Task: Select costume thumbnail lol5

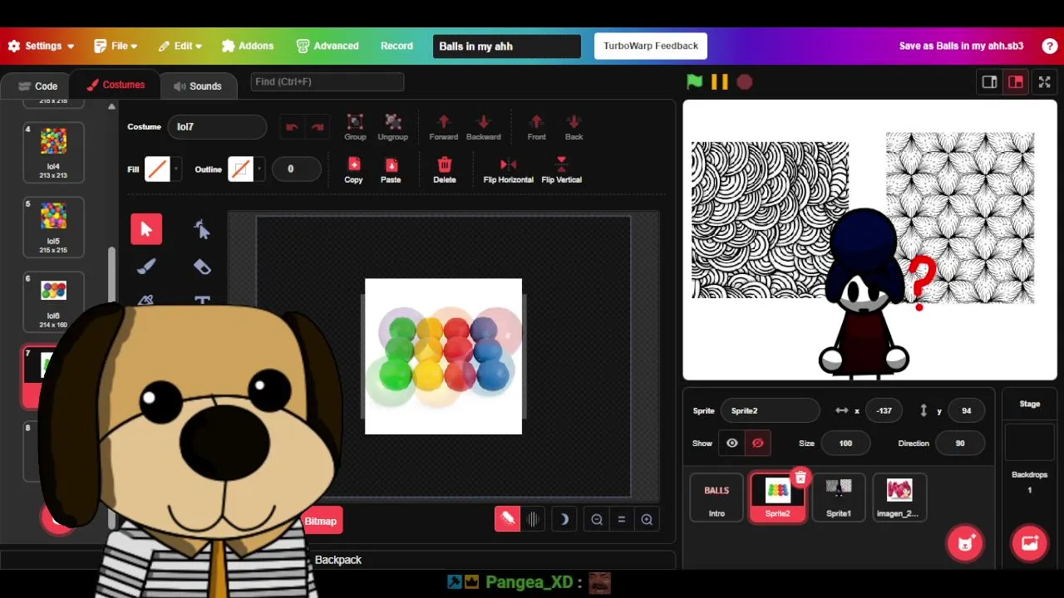Action: point(53,226)
